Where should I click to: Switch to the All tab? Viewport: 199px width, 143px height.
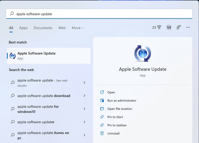tap(11, 28)
